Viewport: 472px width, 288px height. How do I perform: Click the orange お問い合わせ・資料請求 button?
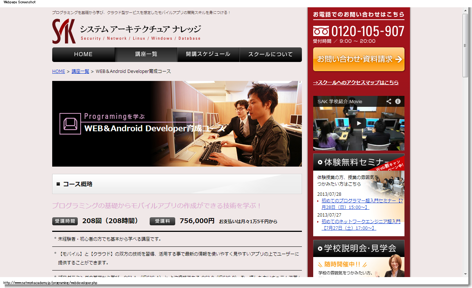[359, 59]
